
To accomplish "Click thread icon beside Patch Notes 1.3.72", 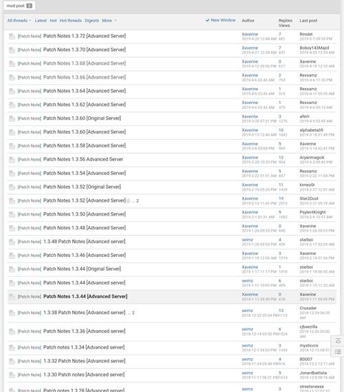I will click(12, 37).
